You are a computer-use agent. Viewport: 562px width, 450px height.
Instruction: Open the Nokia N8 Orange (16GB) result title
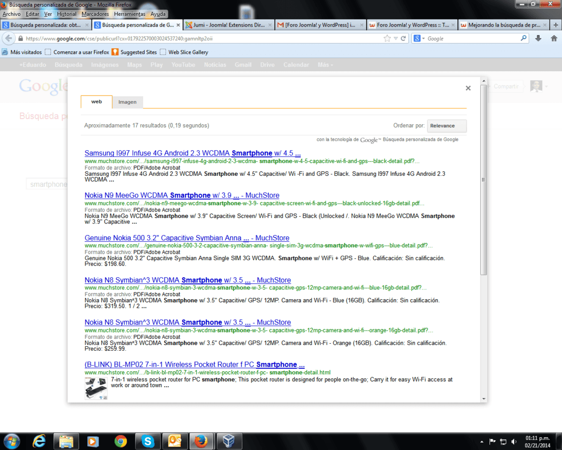click(x=188, y=322)
